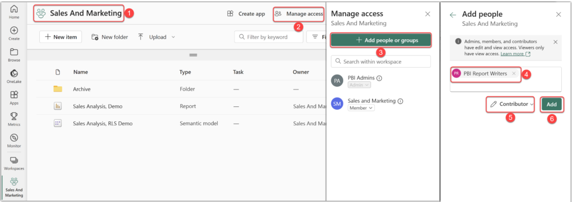This screenshot has height=202, width=573.
Task: Click the PBI Admins info icon
Action: 379,78
